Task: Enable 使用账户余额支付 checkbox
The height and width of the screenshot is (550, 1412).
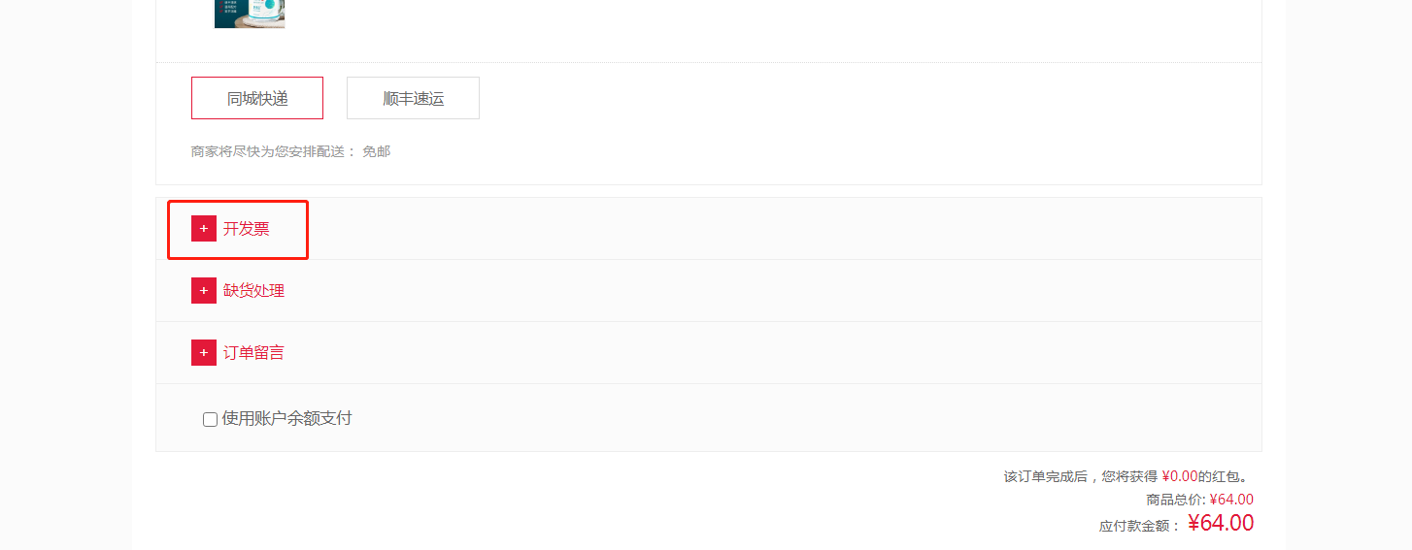Action: click(x=210, y=419)
